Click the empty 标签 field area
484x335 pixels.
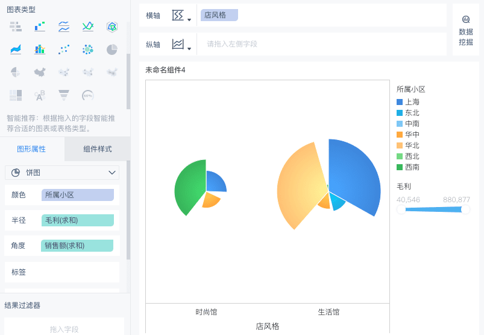click(x=61, y=272)
